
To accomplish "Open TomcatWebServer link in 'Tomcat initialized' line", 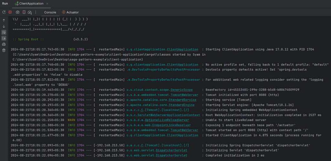I will coord(185,95).
